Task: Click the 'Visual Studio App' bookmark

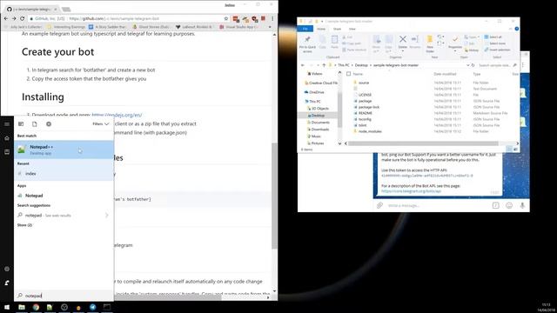Action: click(238, 27)
